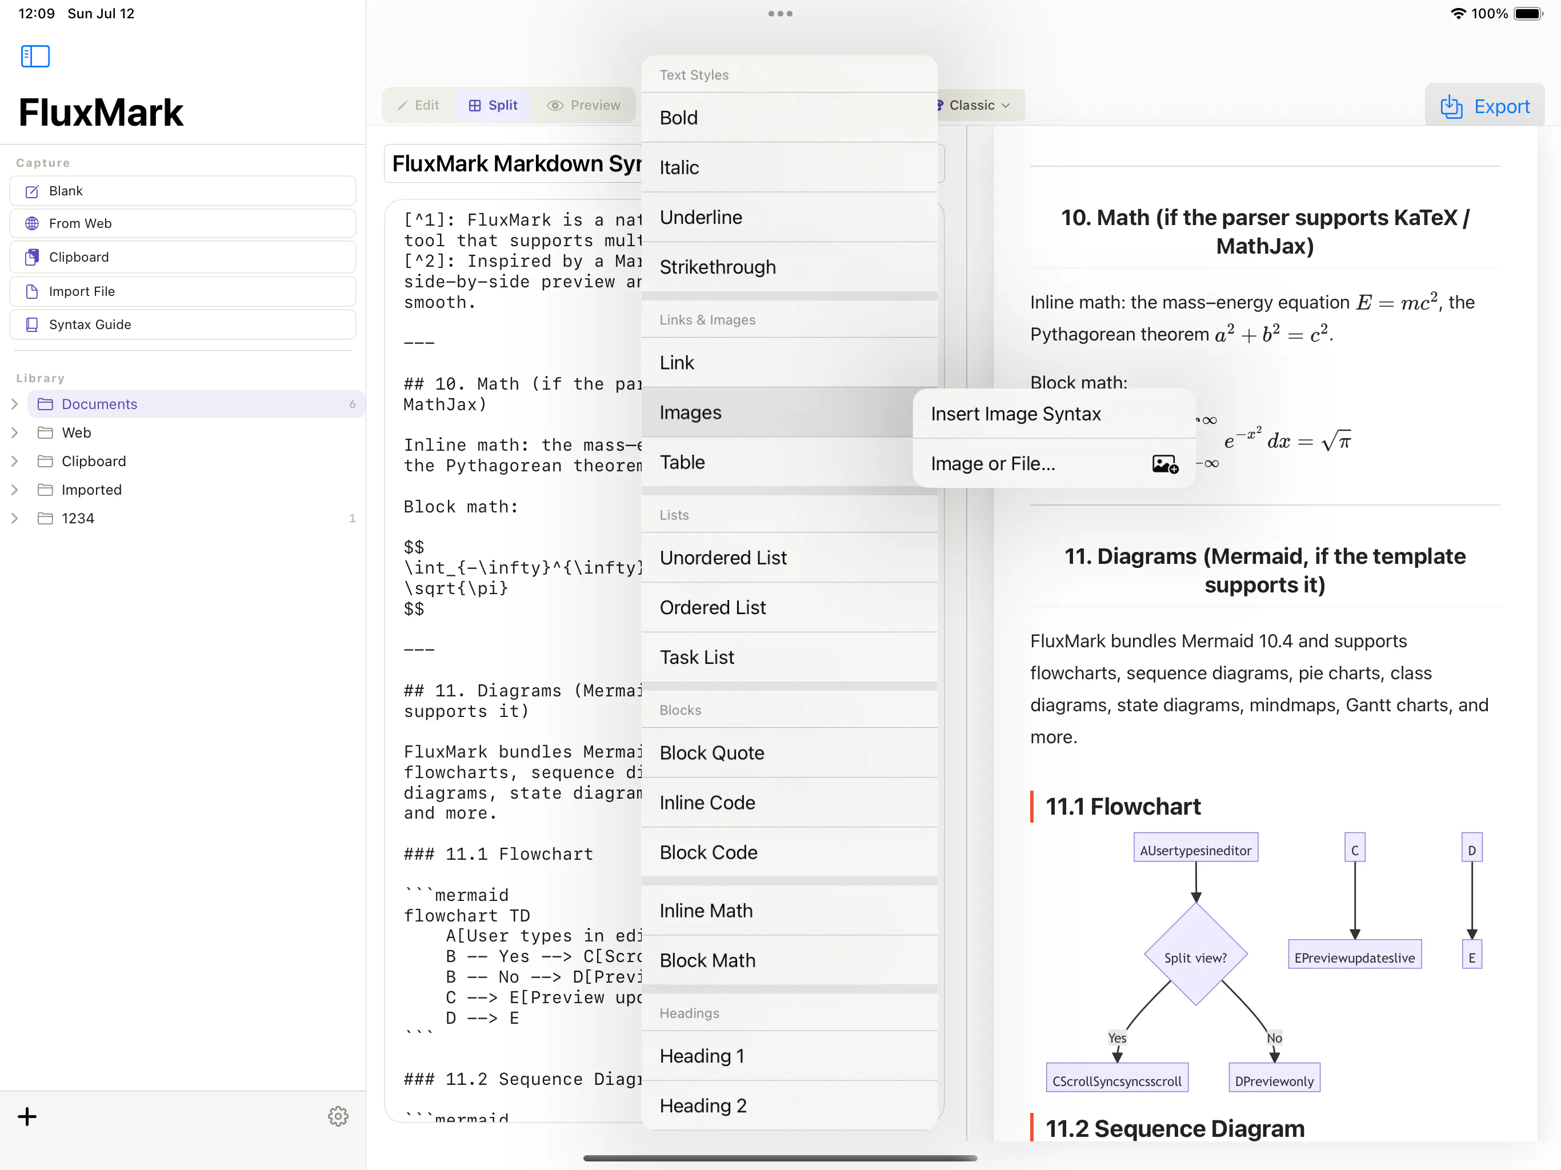1561x1170 pixels.
Task: Select Table menu entry
Action: tap(790, 462)
